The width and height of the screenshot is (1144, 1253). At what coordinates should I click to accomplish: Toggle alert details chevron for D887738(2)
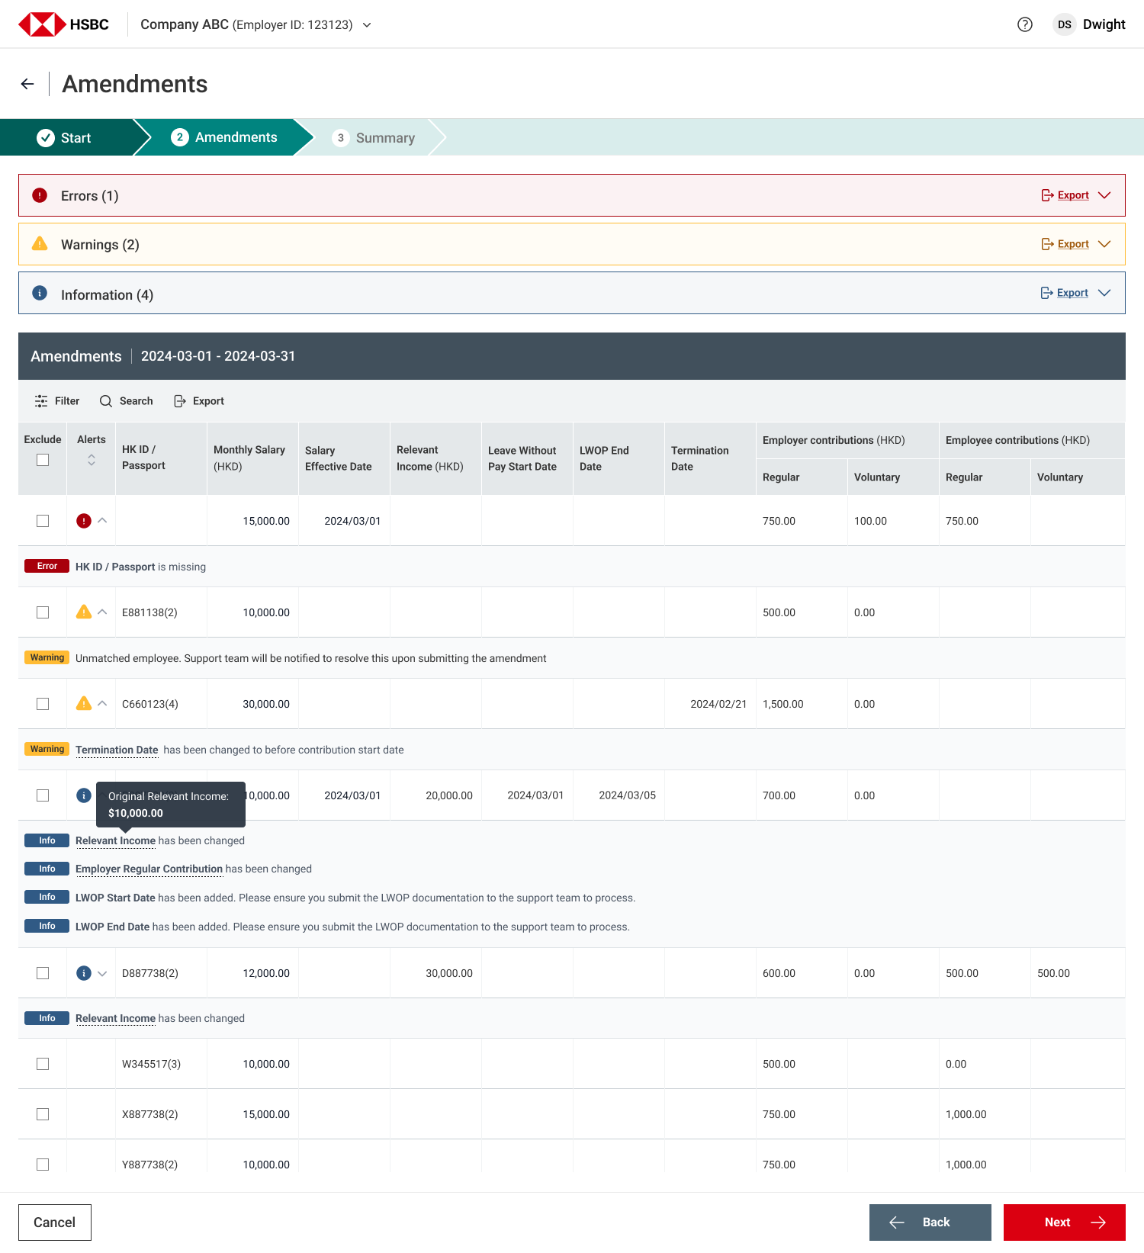[102, 974]
